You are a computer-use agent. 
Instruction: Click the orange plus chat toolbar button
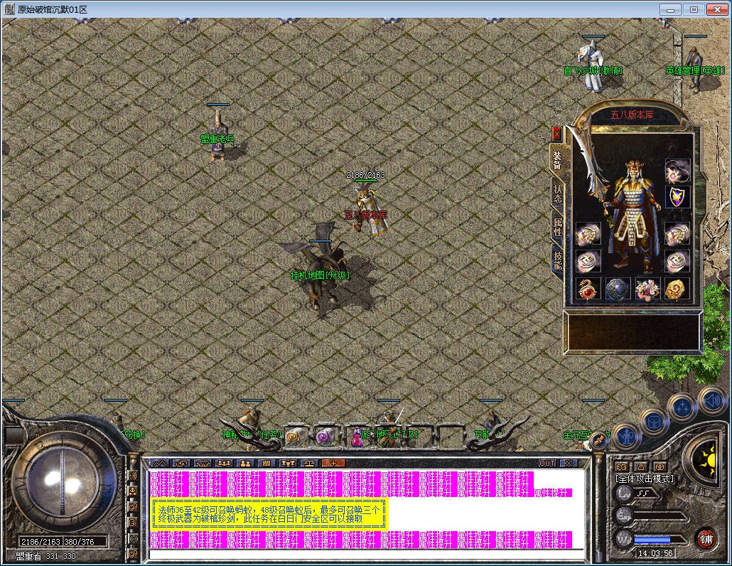click(333, 464)
